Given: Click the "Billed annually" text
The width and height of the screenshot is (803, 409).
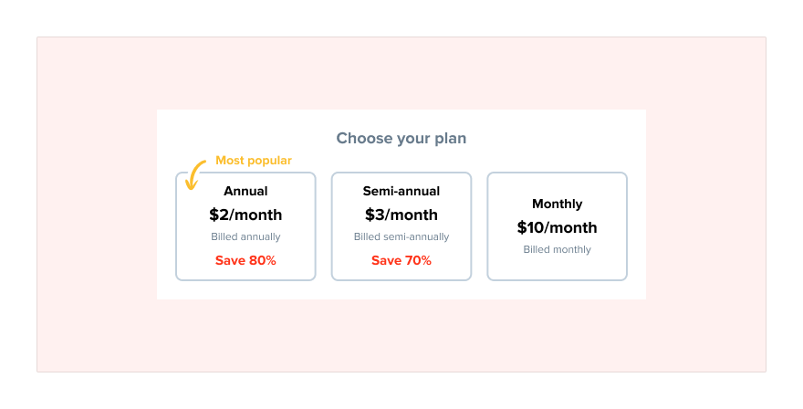Looking at the screenshot, I should (x=245, y=237).
